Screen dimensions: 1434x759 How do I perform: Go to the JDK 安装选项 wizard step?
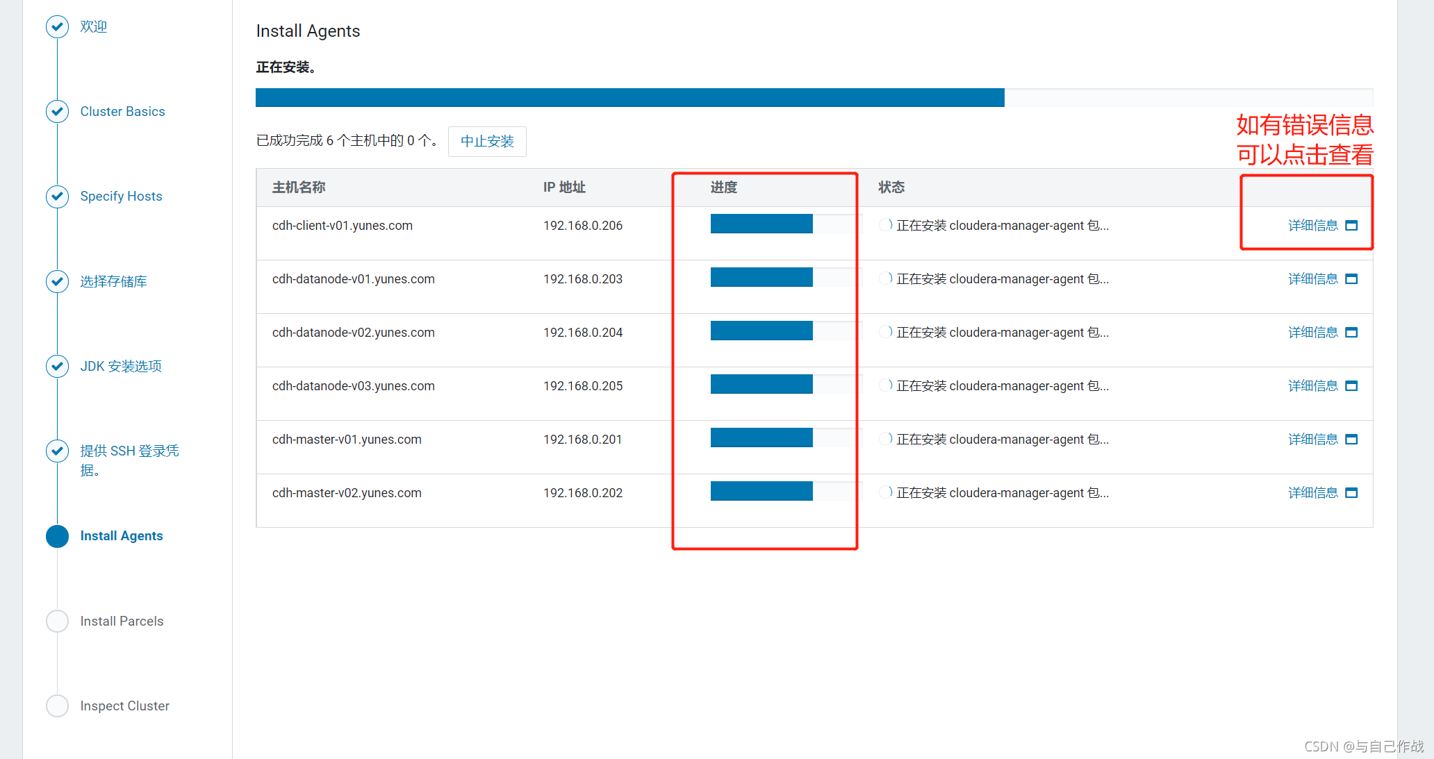121,366
